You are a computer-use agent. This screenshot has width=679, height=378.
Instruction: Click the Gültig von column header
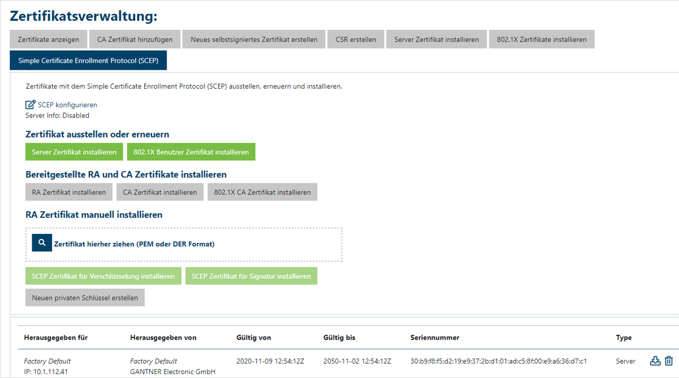click(254, 338)
